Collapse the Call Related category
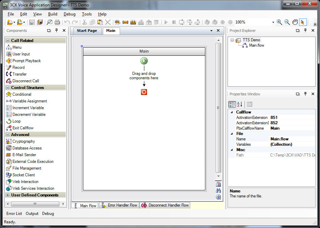320x228 pixels. (7, 40)
